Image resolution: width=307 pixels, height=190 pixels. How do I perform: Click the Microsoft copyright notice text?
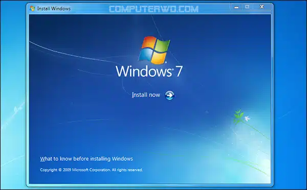point(91,170)
